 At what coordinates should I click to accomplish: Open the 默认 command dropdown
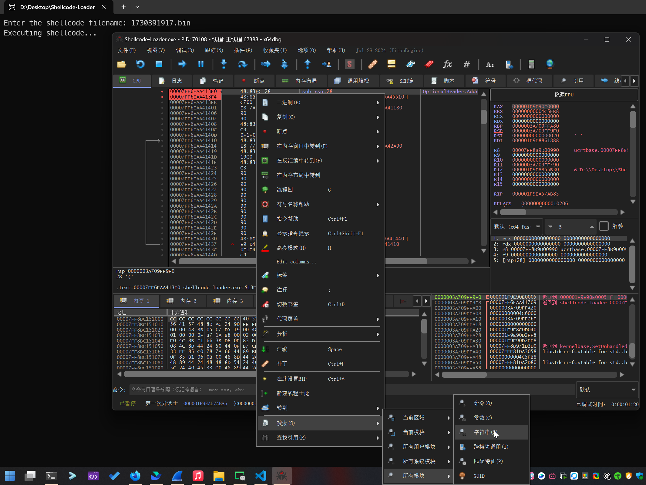tap(607, 390)
